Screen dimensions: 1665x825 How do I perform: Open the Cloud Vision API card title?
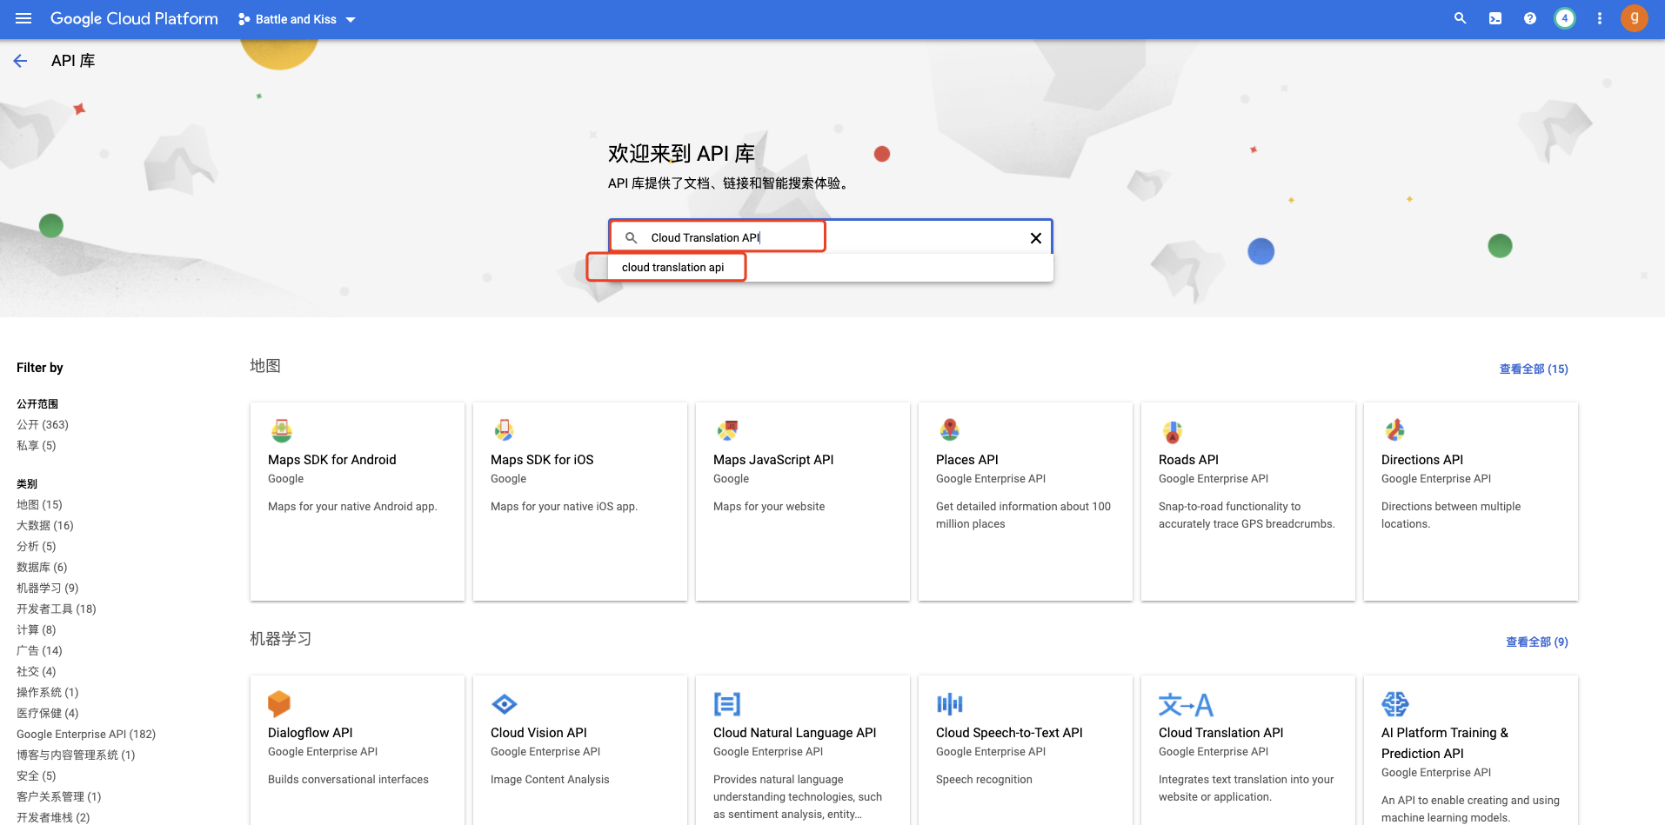point(538,733)
